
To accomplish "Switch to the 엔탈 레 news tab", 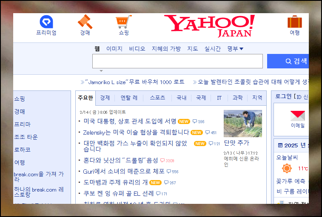I will tap(129, 98).
